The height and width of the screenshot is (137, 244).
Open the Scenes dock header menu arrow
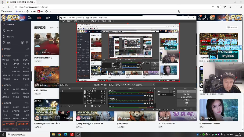[x=81, y=89]
